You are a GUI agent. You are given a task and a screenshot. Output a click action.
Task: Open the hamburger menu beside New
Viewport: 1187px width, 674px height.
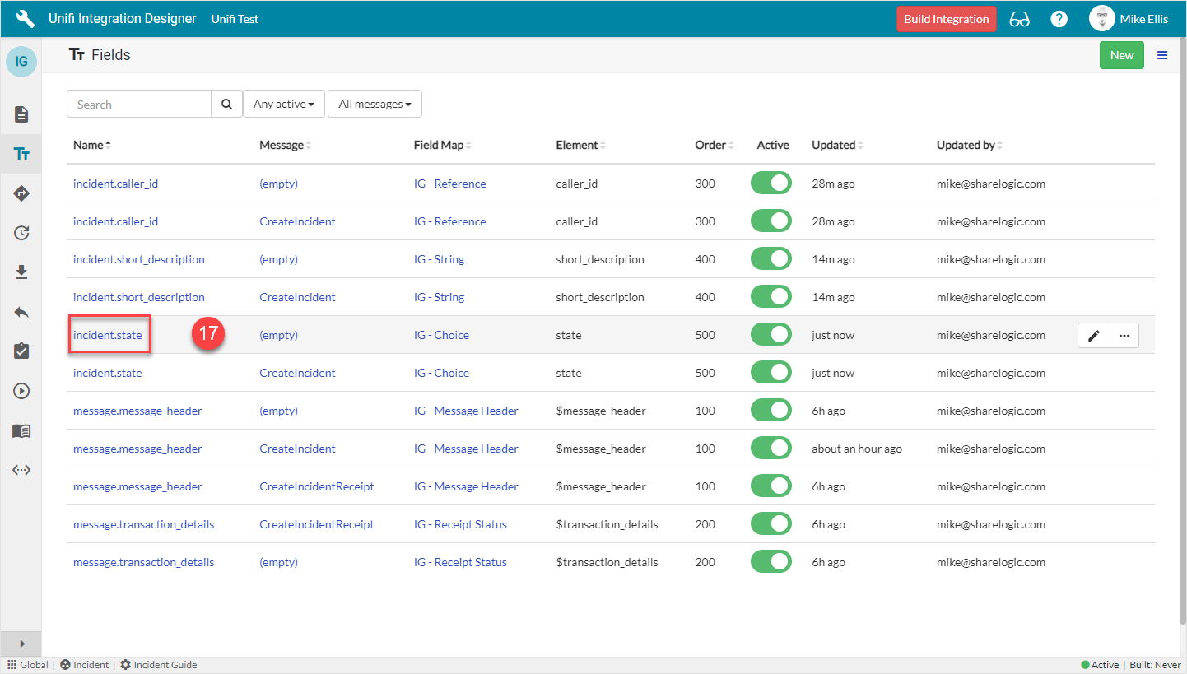(1162, 55)
